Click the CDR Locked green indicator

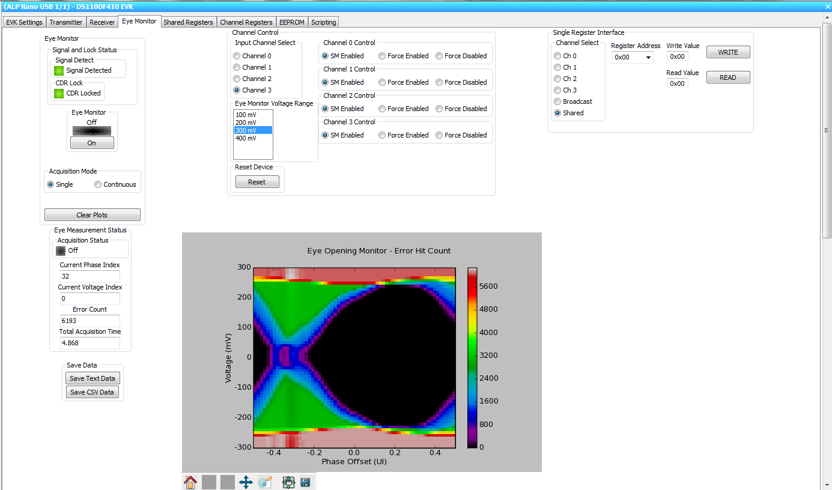(x=58, y=92)
